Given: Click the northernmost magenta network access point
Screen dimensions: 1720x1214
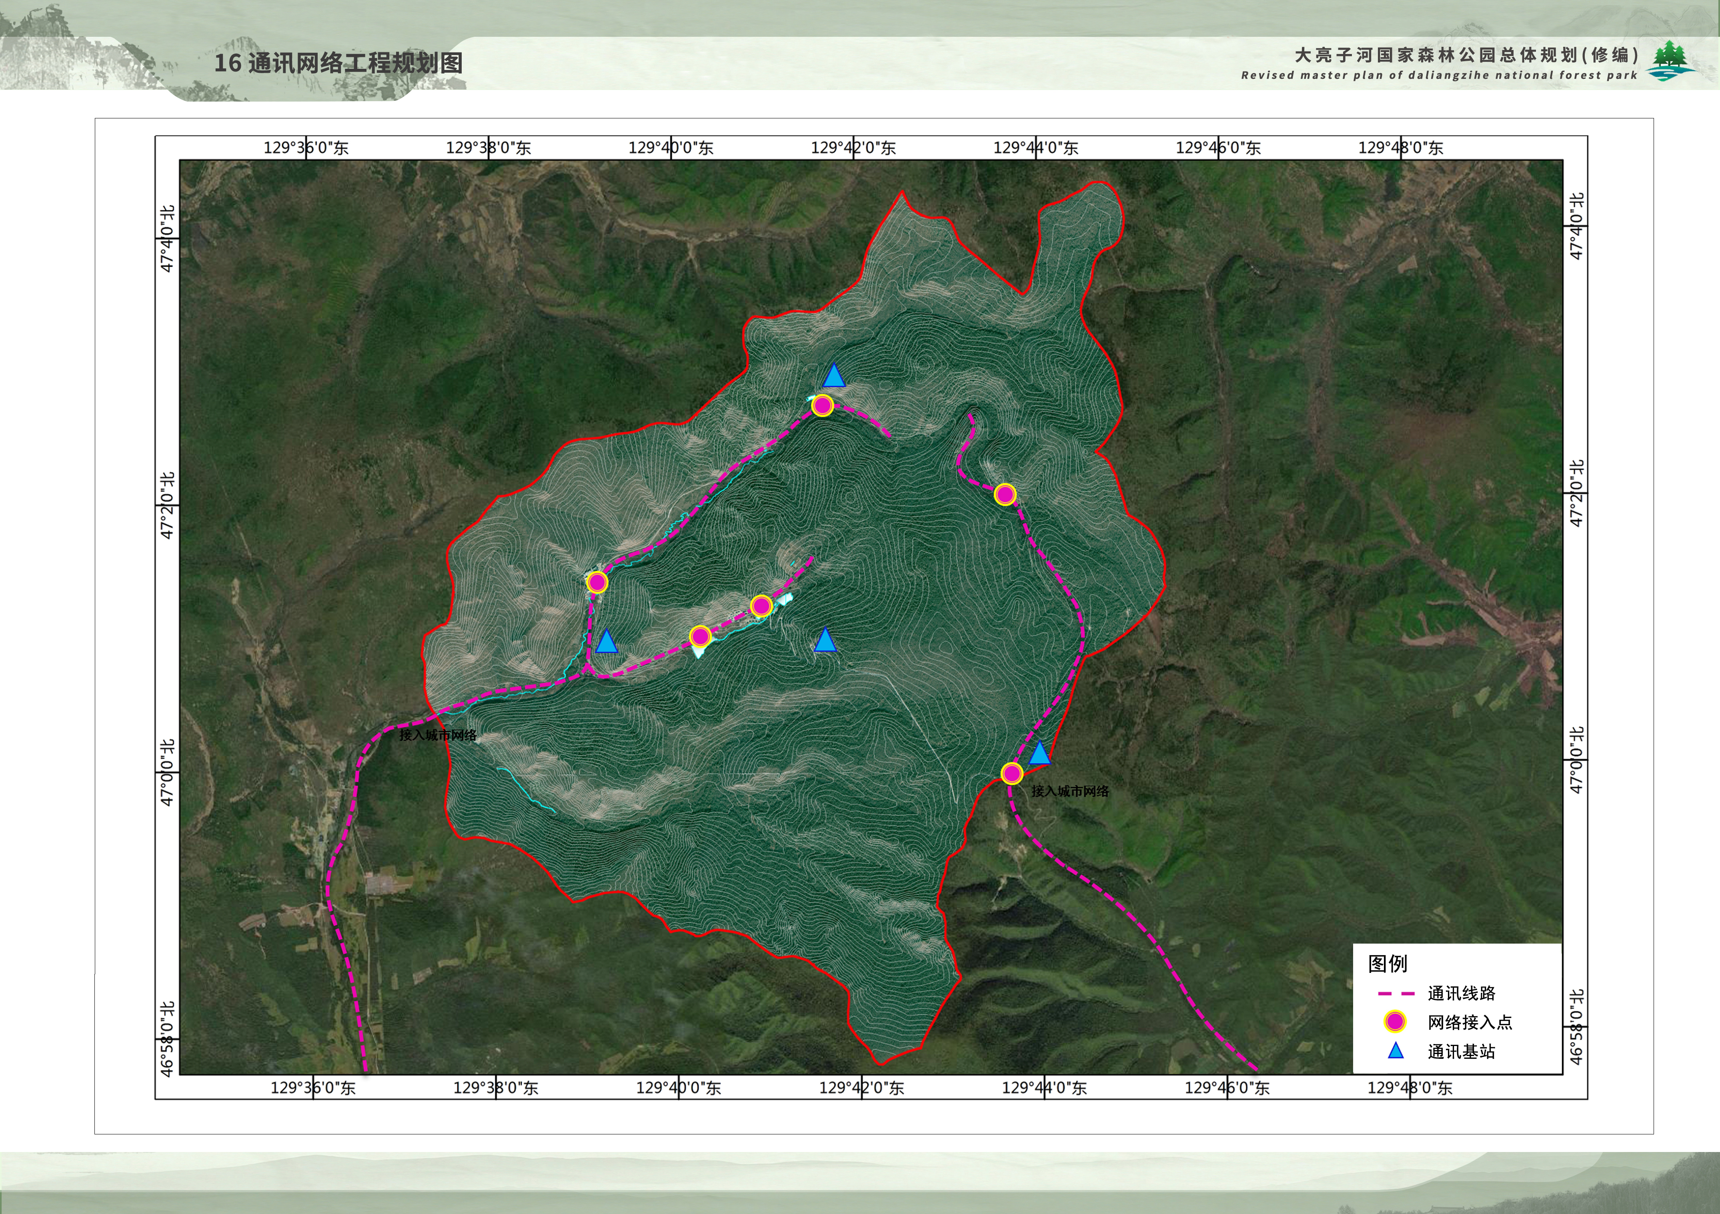Looking at the screenshot, I should (823, 406).
